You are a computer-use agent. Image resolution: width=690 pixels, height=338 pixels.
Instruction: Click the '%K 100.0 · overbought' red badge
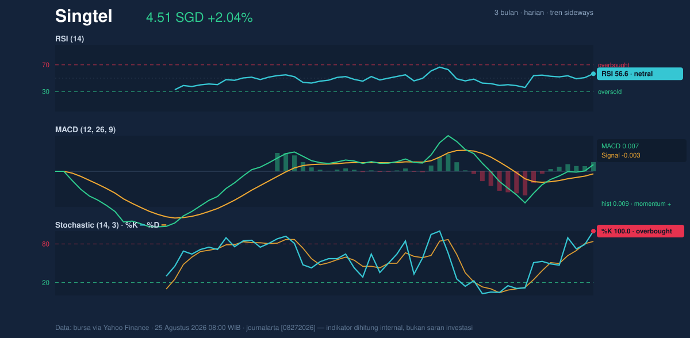(x=640, y=231)
